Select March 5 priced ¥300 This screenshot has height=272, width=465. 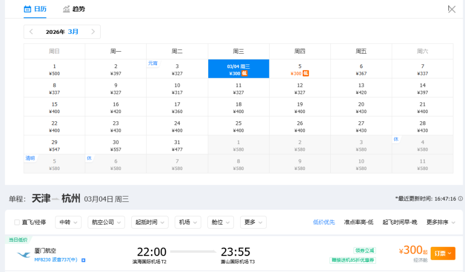pos(300,69)
